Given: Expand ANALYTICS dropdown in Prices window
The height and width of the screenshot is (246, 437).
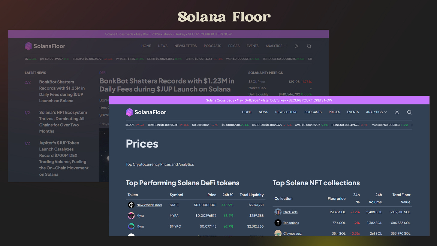Looking at the screenshot, I should 376,112.
